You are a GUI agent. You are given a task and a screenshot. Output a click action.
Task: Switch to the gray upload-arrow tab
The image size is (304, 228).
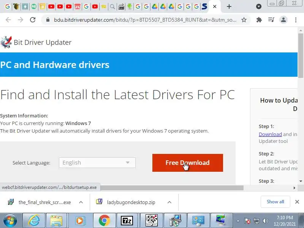coord(25,6)
